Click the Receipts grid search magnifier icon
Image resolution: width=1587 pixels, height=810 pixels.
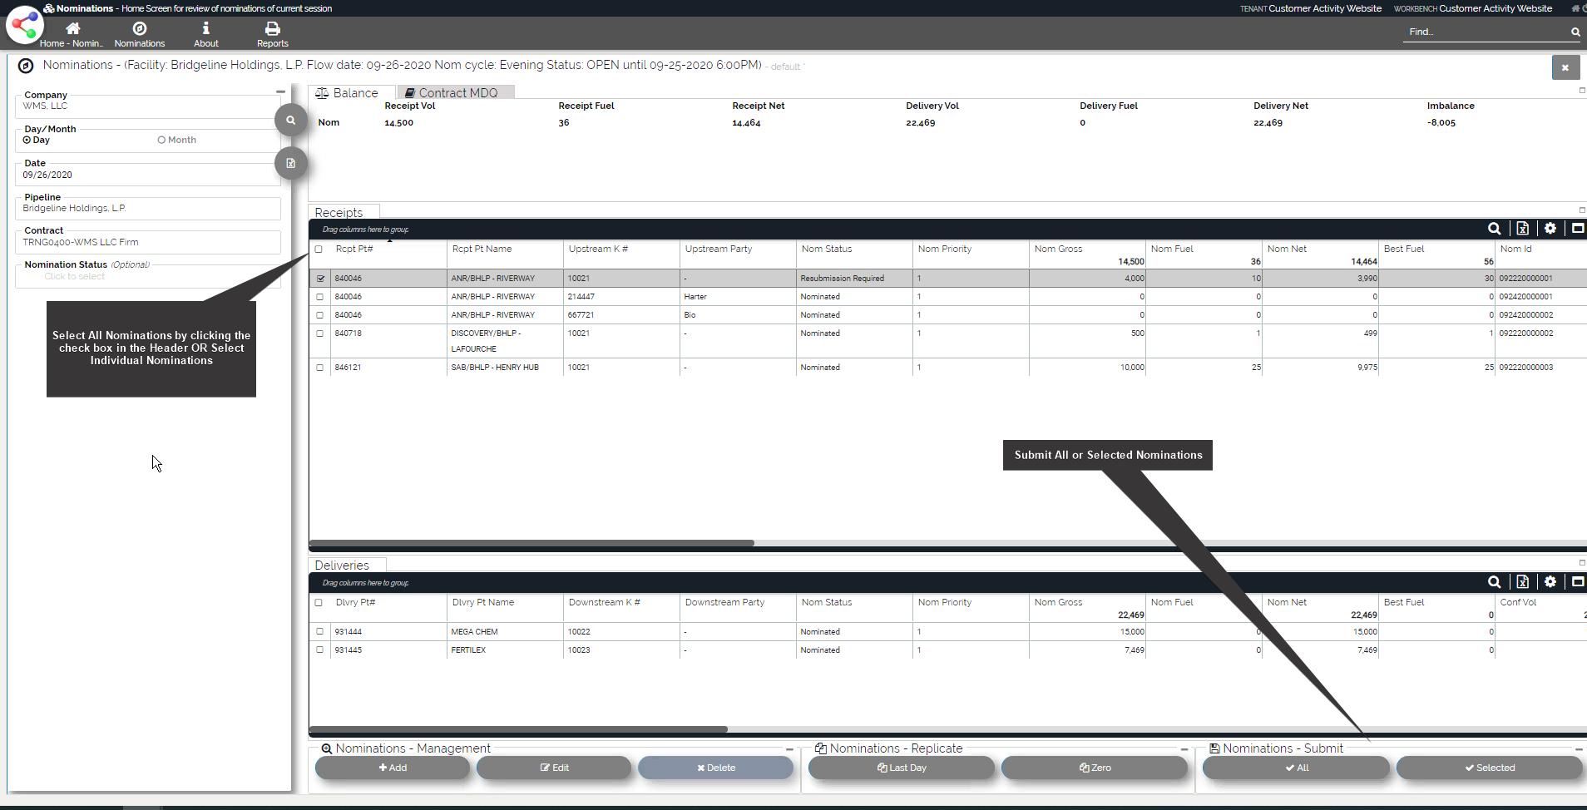(x=1494, y=229)
